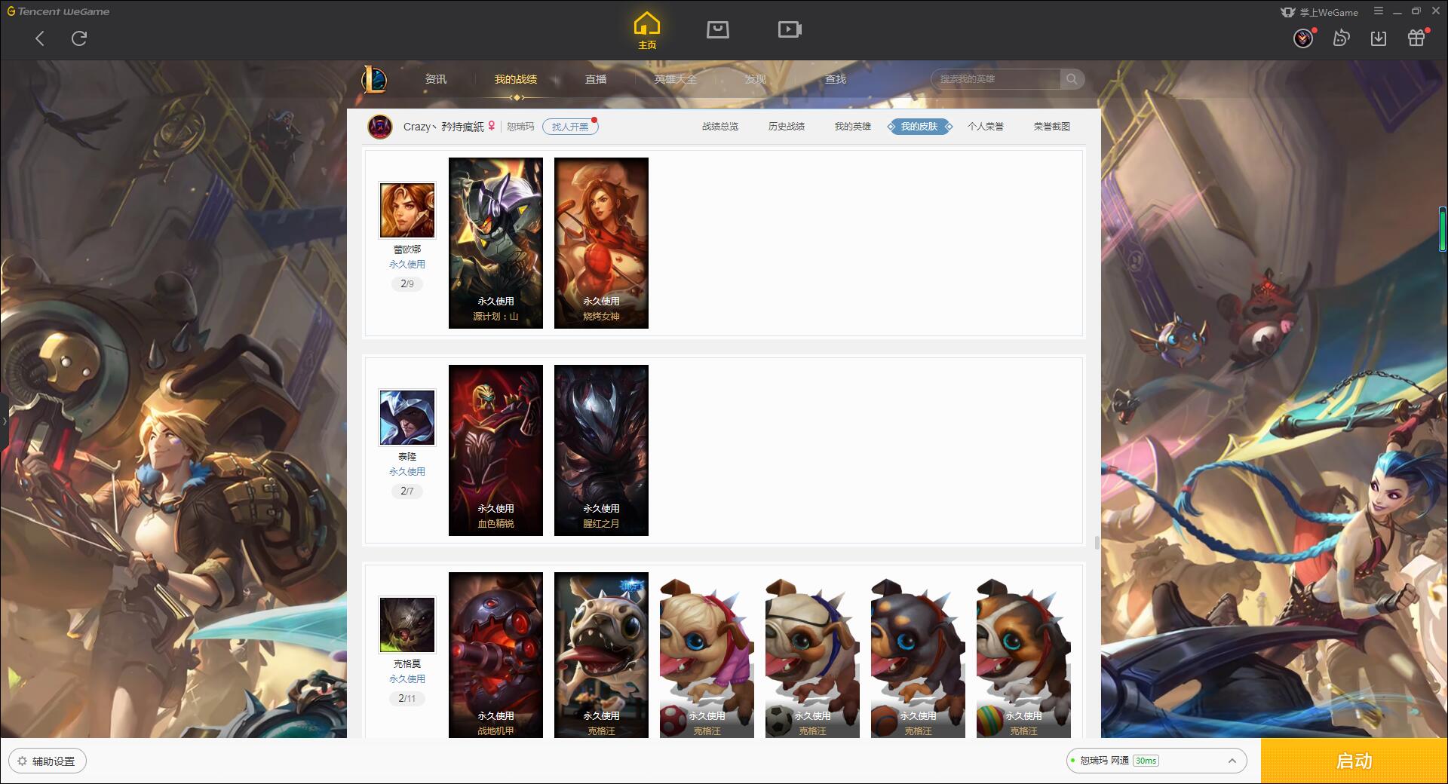Click the 2/11 skin count under 克格莫
Image resolution: width=1448 pixels, height=784 pixels.
(407, 699)
